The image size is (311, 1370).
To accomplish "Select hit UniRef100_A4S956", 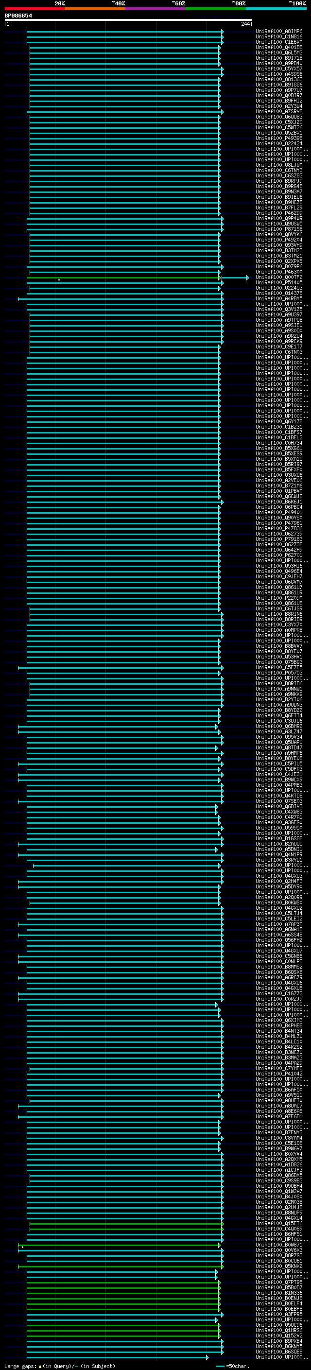I will pos(279,74).
